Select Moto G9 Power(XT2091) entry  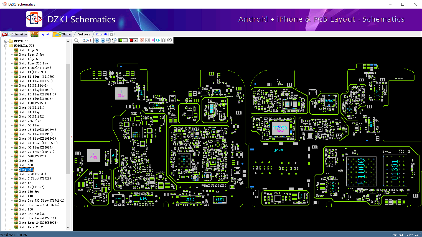click(37, 152)
